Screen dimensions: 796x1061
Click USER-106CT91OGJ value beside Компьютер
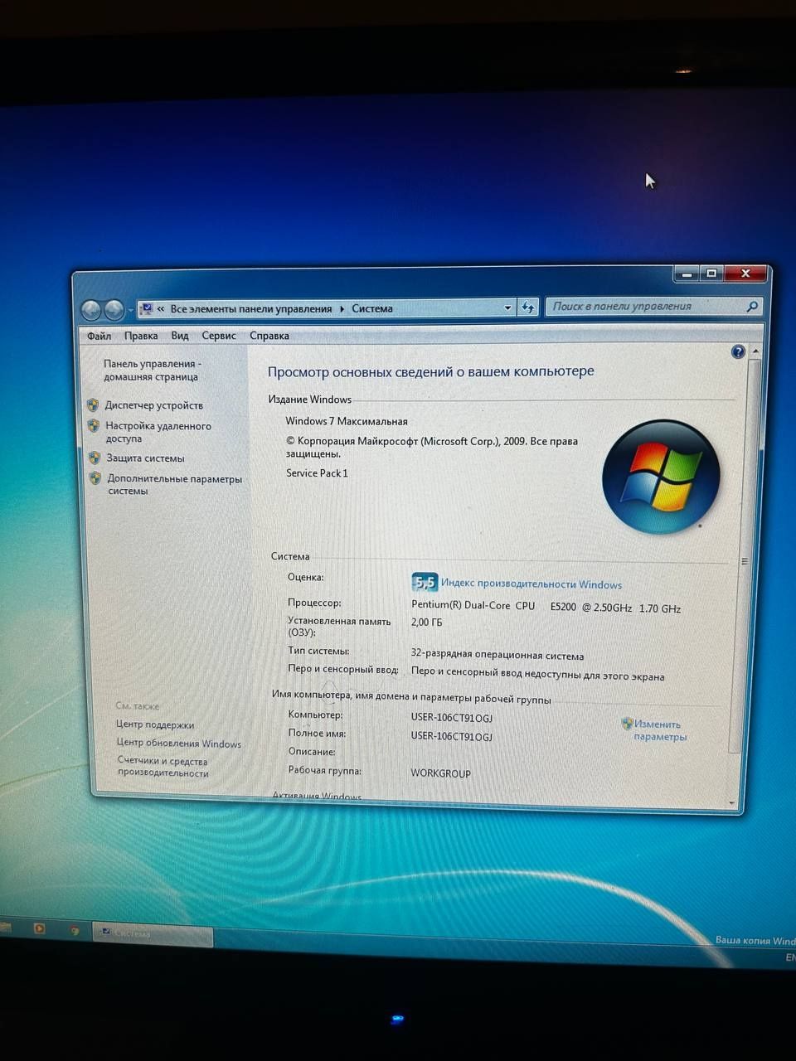[x=452, y=718]
